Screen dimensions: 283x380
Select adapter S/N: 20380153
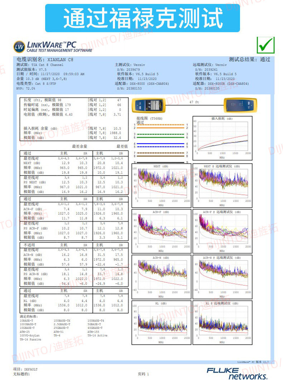point(129,88)
